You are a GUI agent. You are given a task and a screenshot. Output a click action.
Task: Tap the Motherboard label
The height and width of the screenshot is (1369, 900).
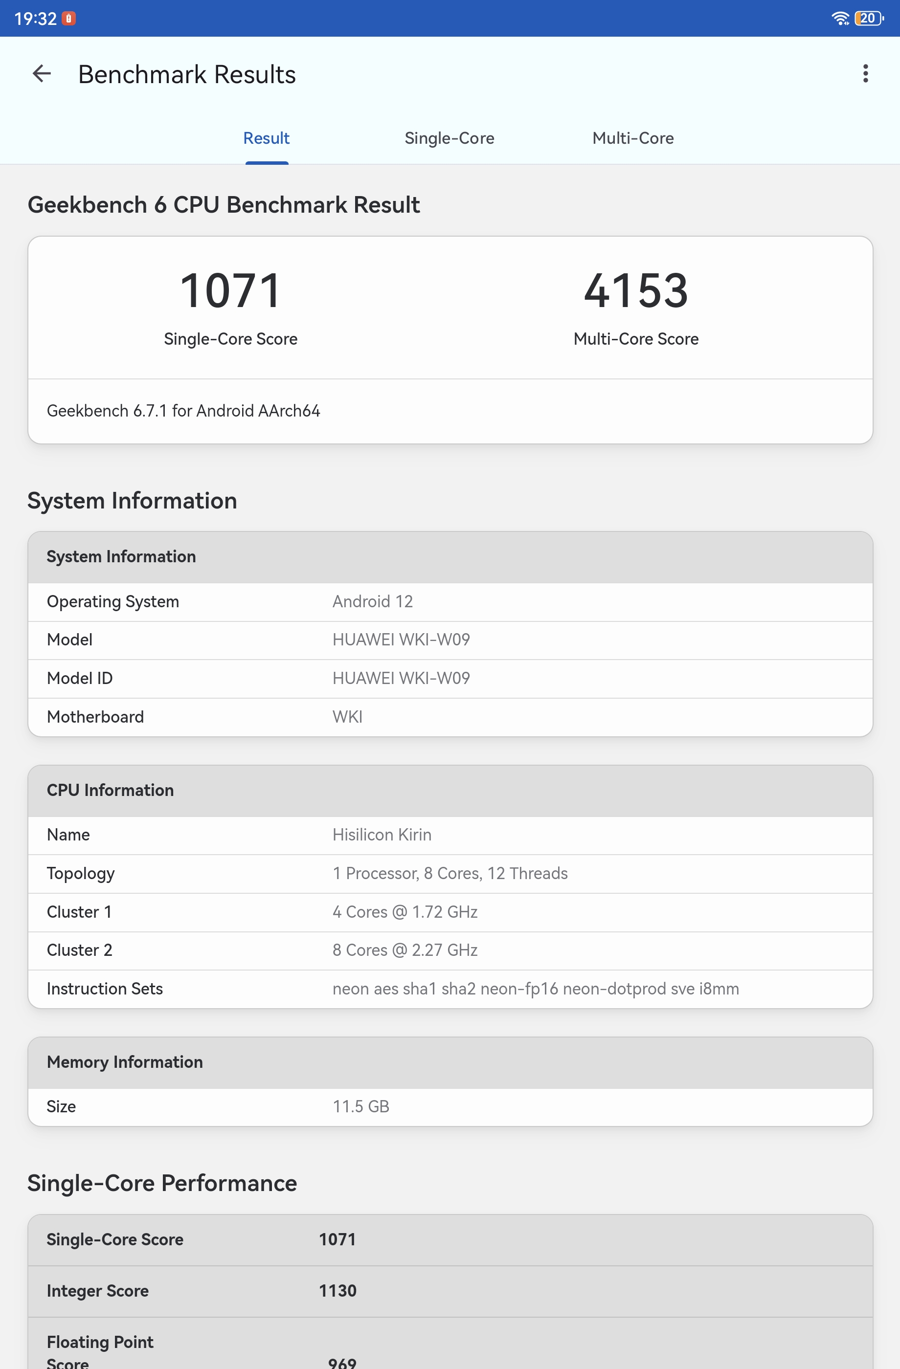[95, 717]
